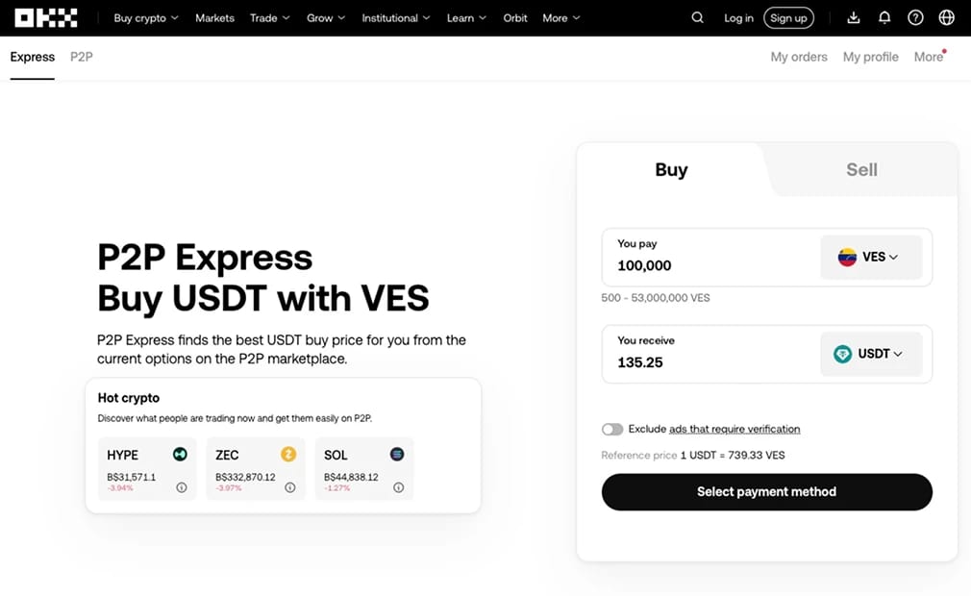The width and height of the screenshot is (971, 596).
Task: Switch to the P2P tab
Action: click(x=81, y=57)
